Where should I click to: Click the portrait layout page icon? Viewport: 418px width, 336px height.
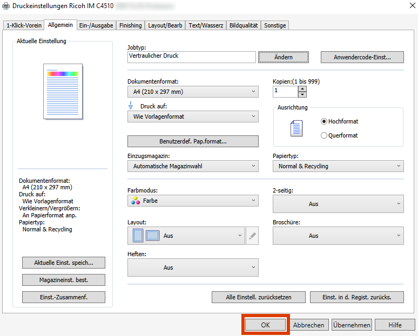click(x=138, y=235)
